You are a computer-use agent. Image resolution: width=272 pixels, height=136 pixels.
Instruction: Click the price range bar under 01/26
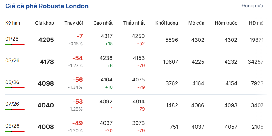pos(15,44)
